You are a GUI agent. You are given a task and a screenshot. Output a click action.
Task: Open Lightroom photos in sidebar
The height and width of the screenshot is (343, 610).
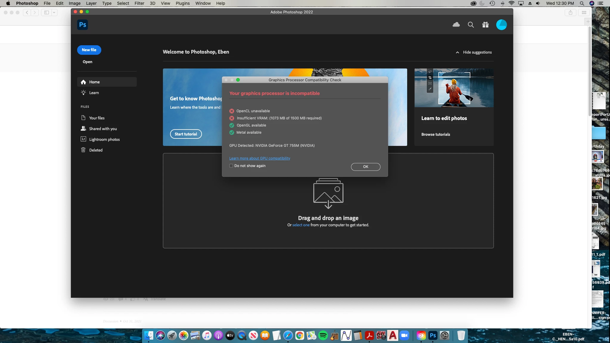pos(104,139)
